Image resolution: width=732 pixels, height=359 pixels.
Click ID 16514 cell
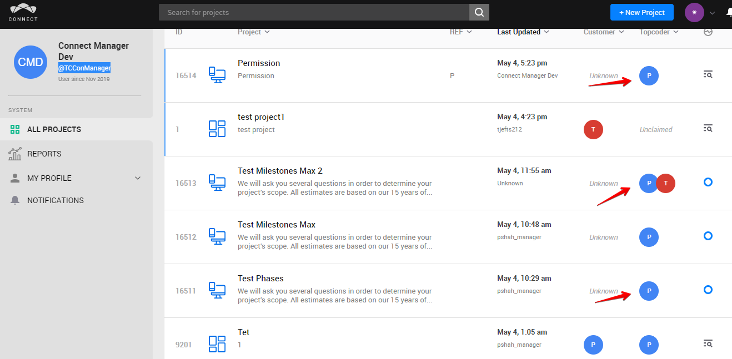[x=186, y=75]
